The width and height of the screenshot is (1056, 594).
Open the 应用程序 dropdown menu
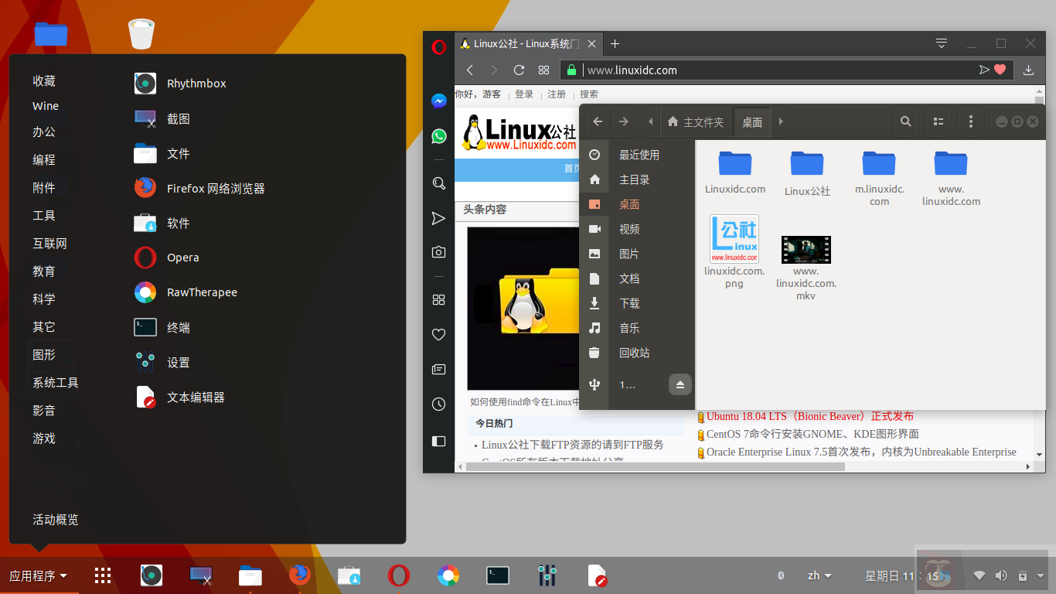39,575
